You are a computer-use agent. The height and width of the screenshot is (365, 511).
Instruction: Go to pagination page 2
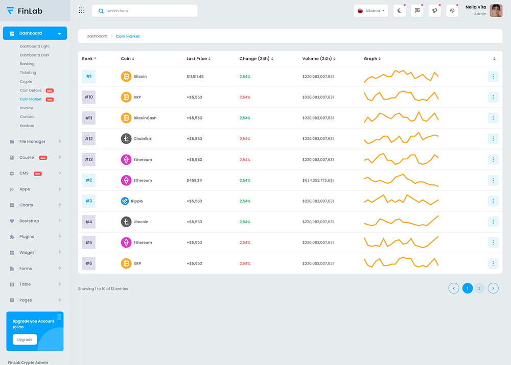click(479, 288)
